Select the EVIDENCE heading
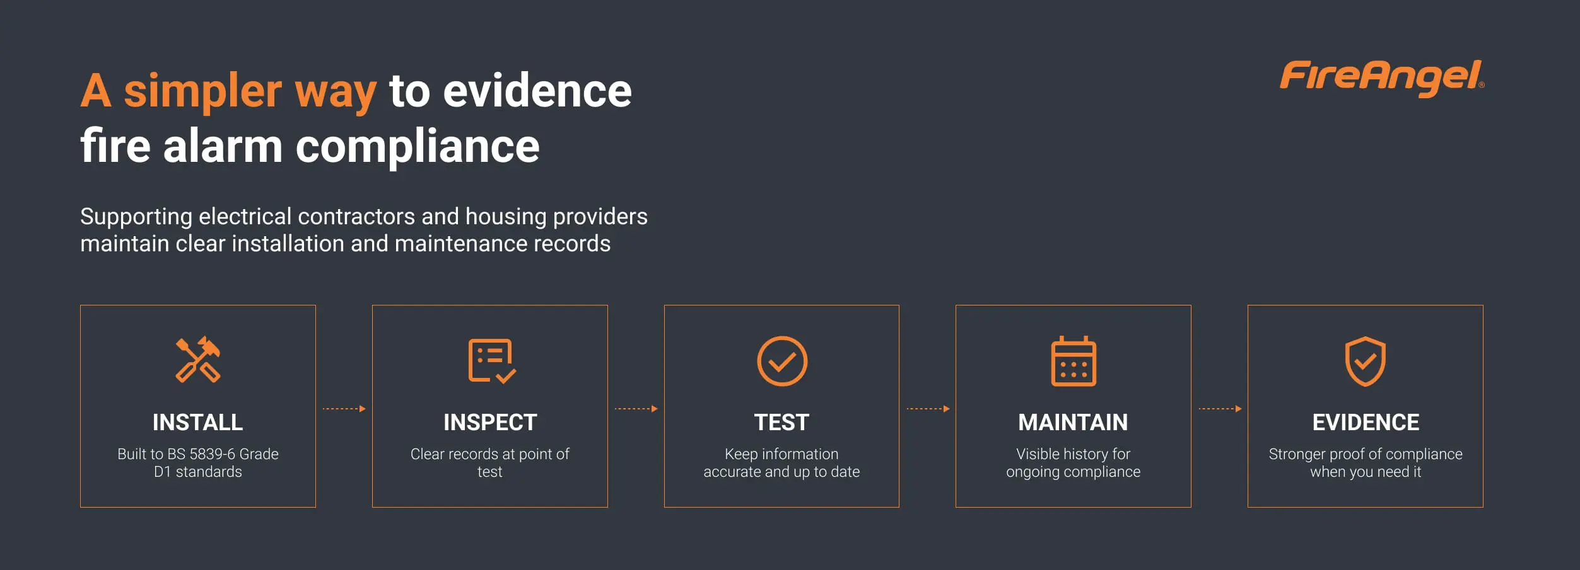1580x570 pixels. click(1366, 422)
